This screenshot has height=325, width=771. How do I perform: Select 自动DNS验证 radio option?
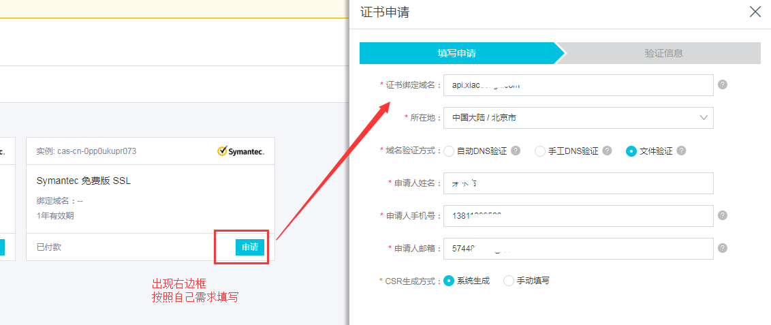[449, 151]
